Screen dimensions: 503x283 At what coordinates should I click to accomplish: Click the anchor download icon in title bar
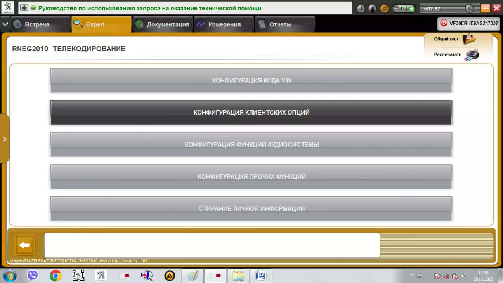(x=361, y=9)
